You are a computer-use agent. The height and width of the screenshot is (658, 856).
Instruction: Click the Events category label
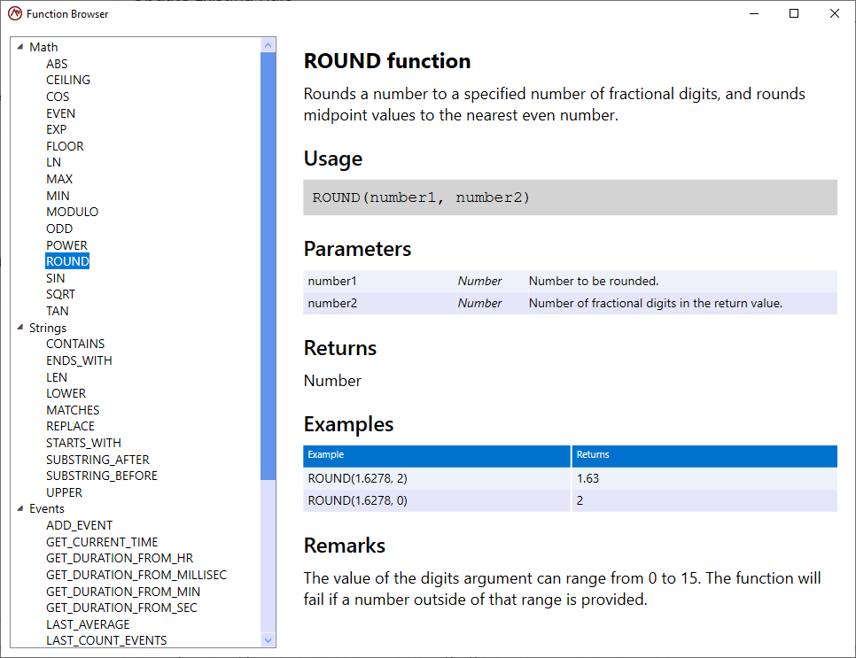(x=46, y=508)
